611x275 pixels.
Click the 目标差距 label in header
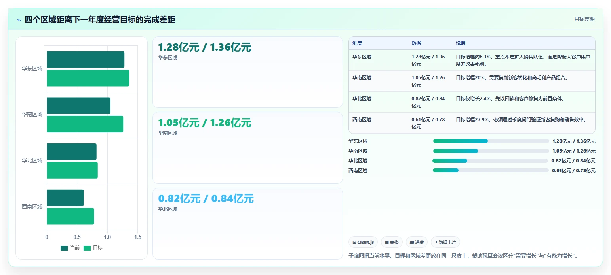tap(584, 19)
